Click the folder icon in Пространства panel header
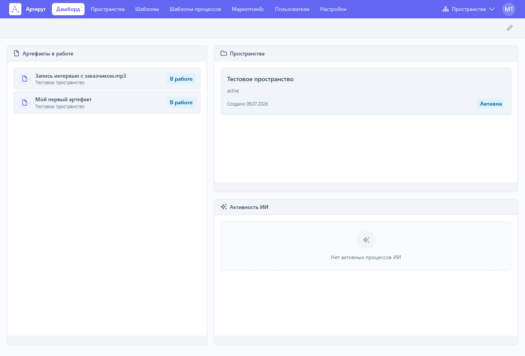525x356 pixels. coord(224,54)
